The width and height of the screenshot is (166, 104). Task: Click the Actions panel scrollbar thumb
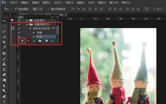point(58,30)
